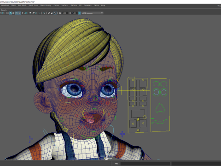Open the Deform menu

click(74, 5)
